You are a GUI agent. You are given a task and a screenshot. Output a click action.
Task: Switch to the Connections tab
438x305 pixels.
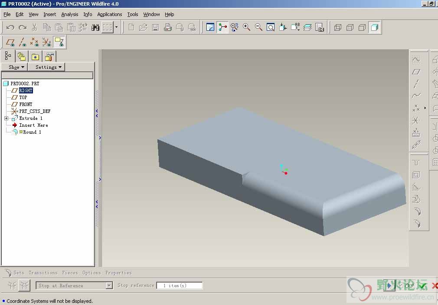coord(49,57)
